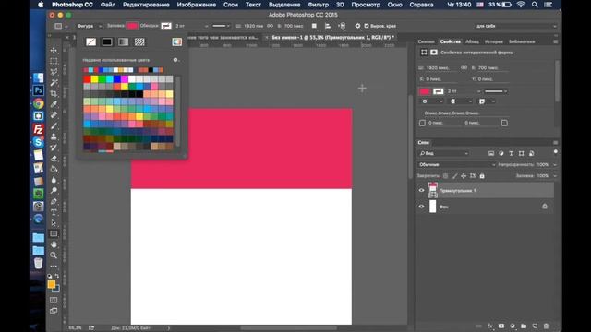The image size is (591, 332).
Task: Open the stroke line style dropdown in options bar
Action: [222, 26]
